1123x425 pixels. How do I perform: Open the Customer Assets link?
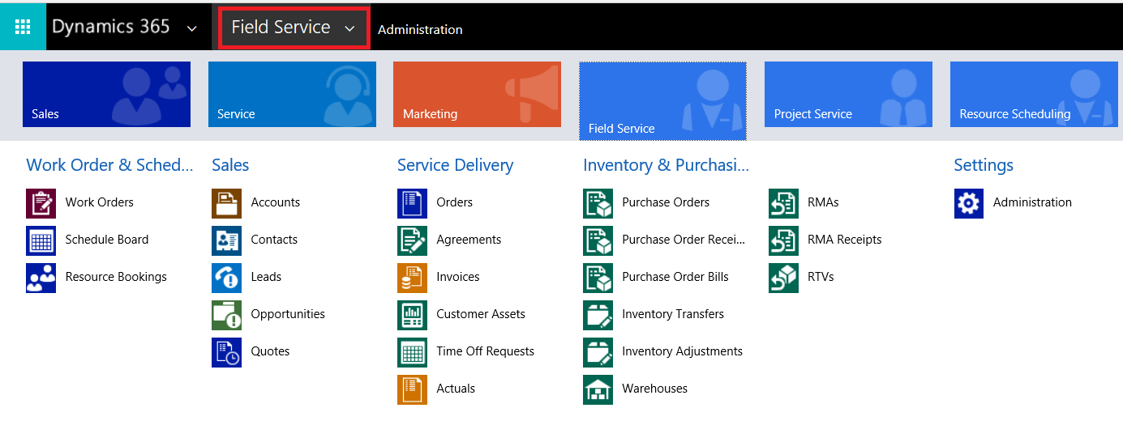coord(481,314)
